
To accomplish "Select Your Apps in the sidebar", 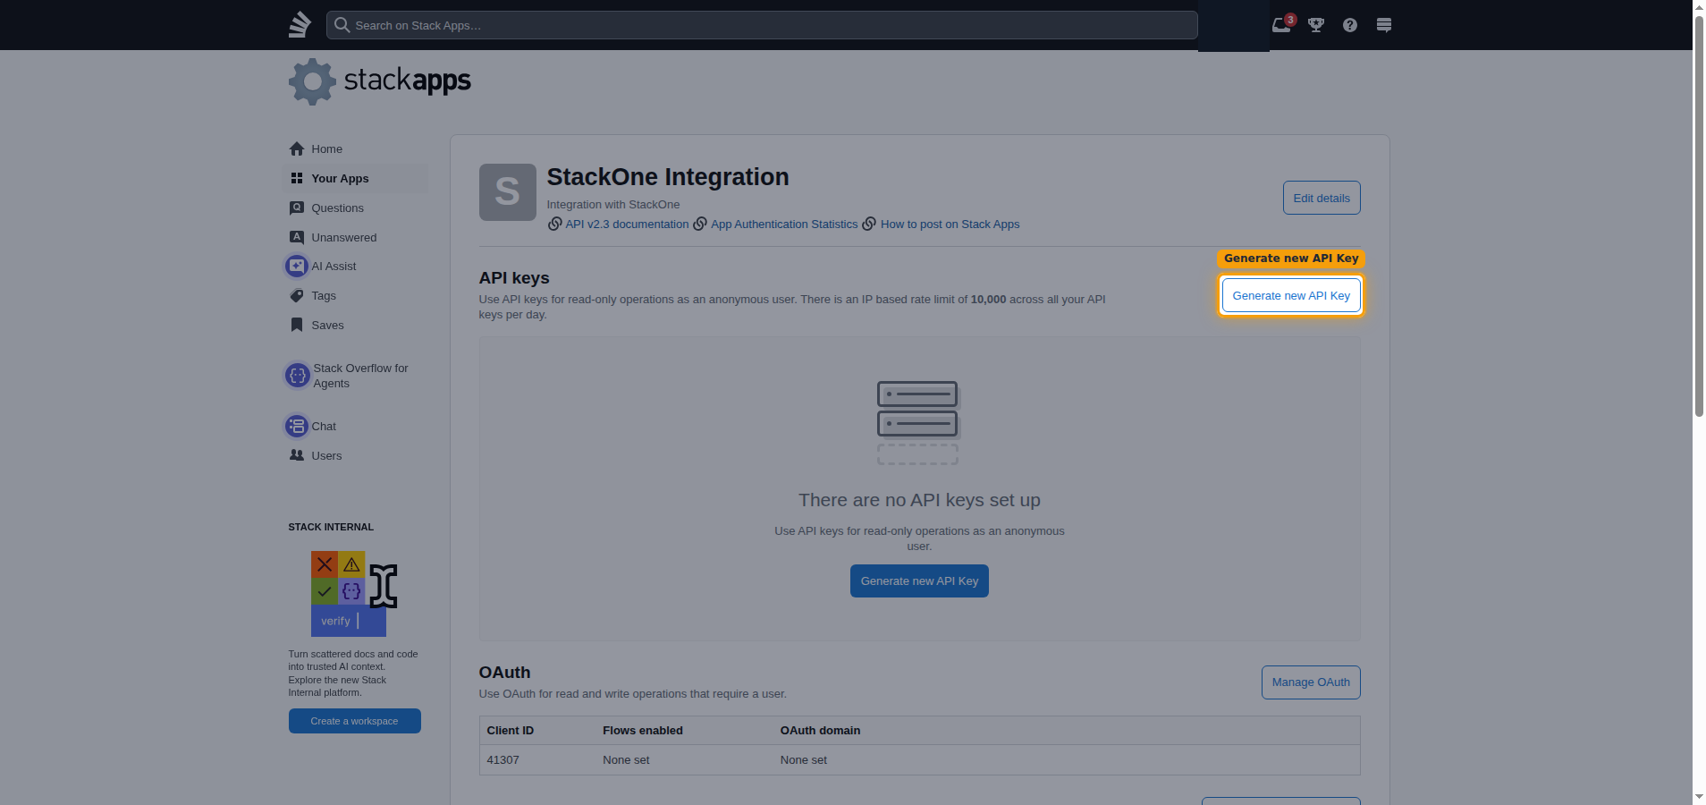I will [x=355, y=178].
